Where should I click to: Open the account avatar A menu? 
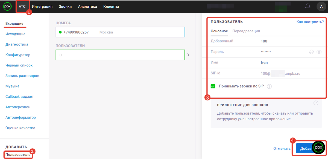click(x=321, y=7)
